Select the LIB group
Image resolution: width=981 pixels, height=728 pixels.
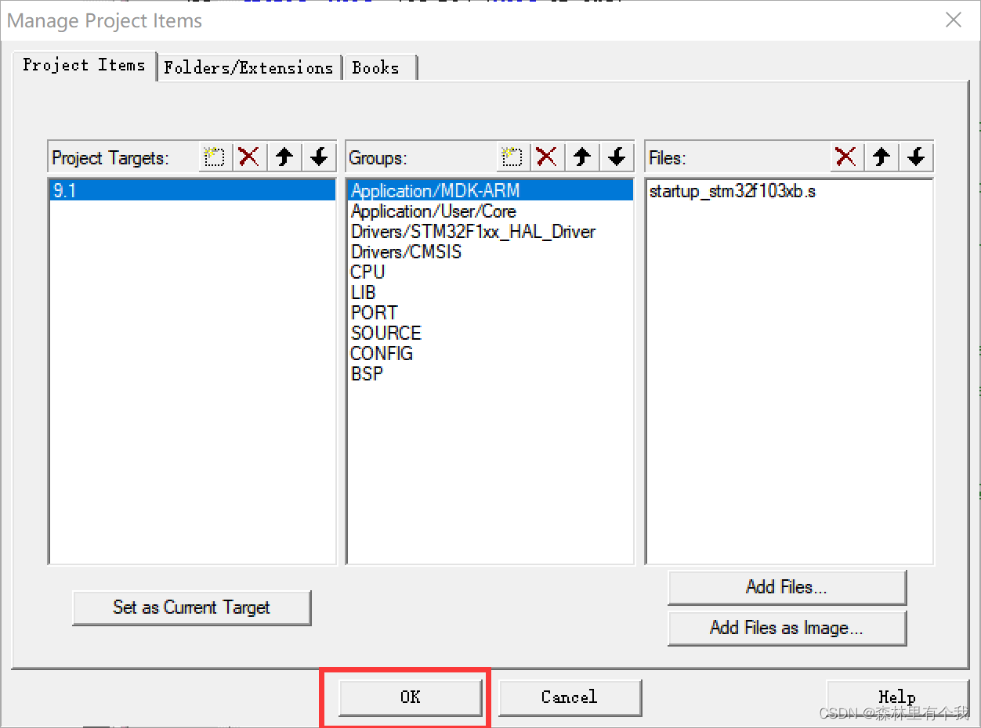click(x=490, y=293)
